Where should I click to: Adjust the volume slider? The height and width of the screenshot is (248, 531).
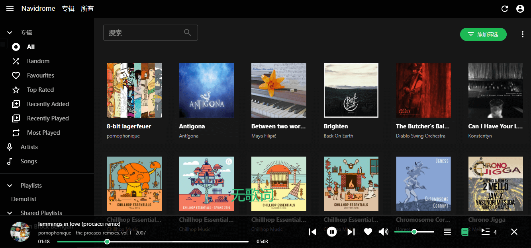coord(414,232)
